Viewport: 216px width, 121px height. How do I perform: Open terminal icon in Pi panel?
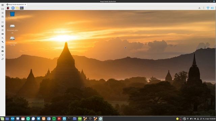22,8
